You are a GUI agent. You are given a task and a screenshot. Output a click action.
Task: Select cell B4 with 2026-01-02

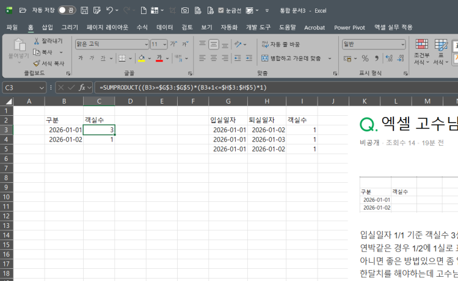[64, 140]
